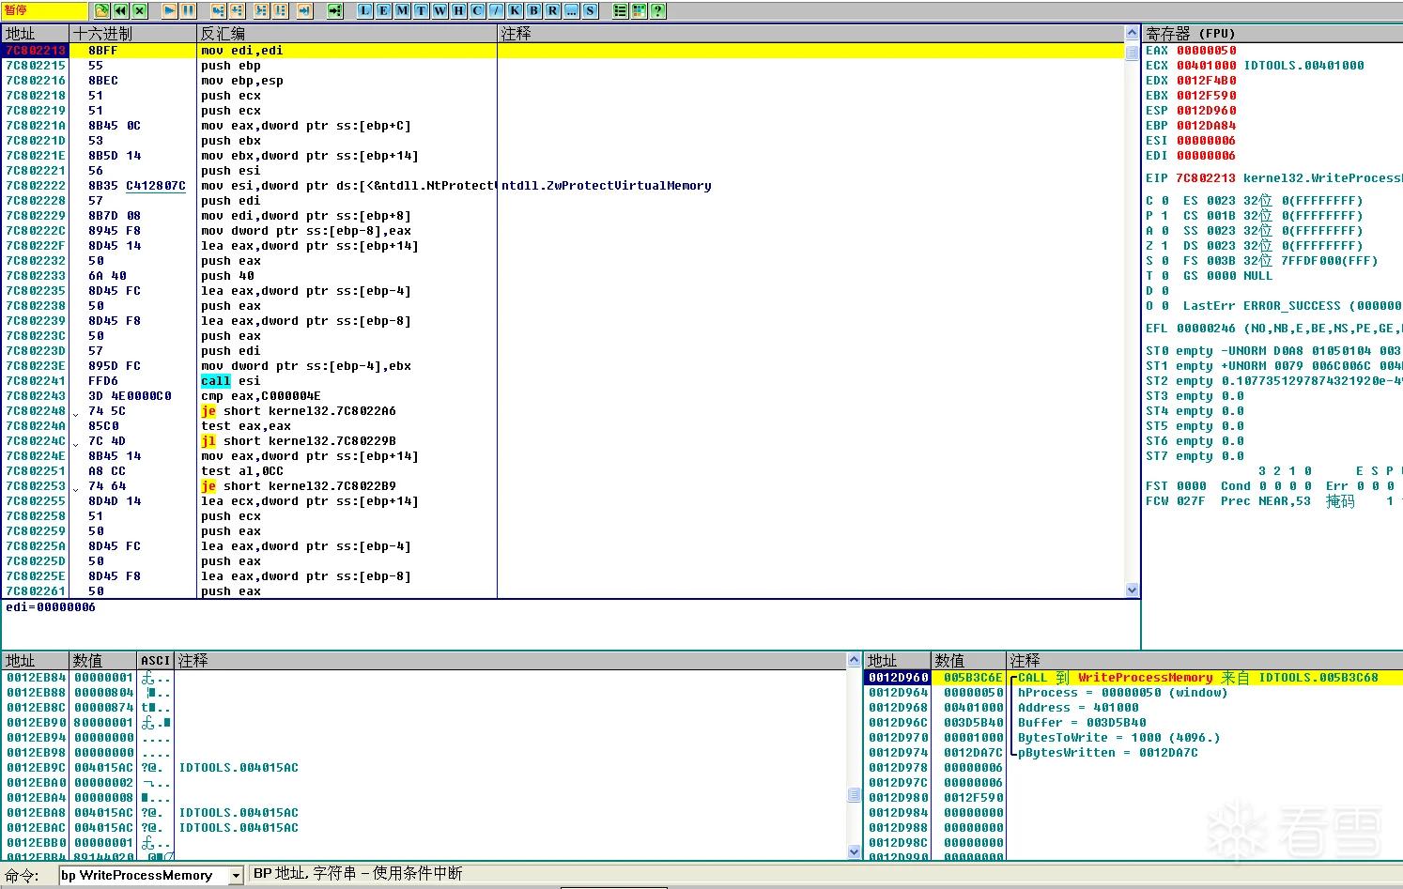Open the command bar dropdown arrow

(235, 875)
